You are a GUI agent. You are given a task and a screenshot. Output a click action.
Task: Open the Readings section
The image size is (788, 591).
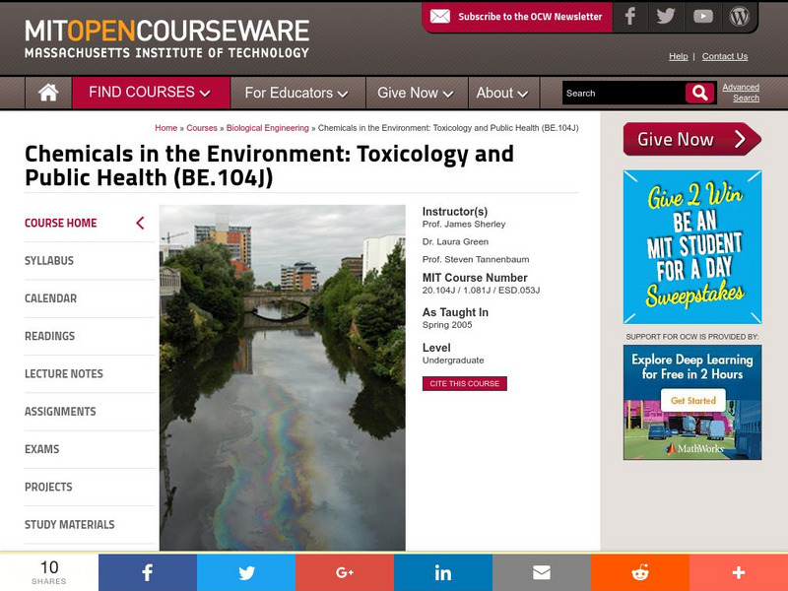pyautogui.click(x=50, y=336)
